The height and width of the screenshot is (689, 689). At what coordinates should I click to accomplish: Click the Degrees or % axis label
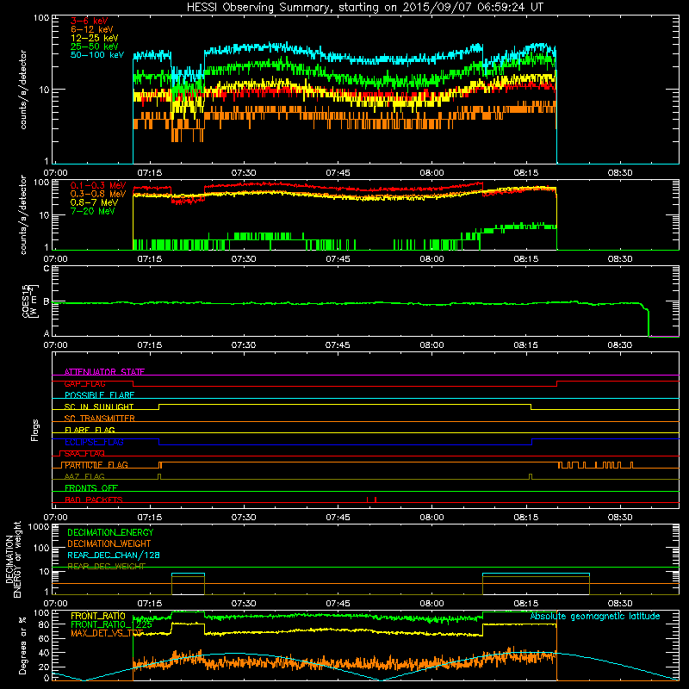click(22, 645)
